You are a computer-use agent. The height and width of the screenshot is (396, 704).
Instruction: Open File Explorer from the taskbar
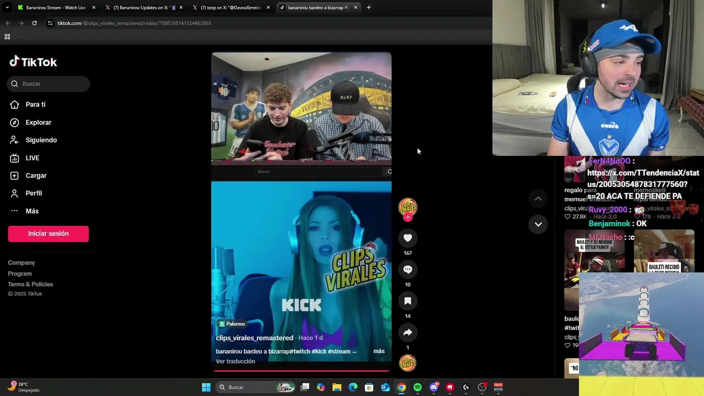tap(337, 387)
